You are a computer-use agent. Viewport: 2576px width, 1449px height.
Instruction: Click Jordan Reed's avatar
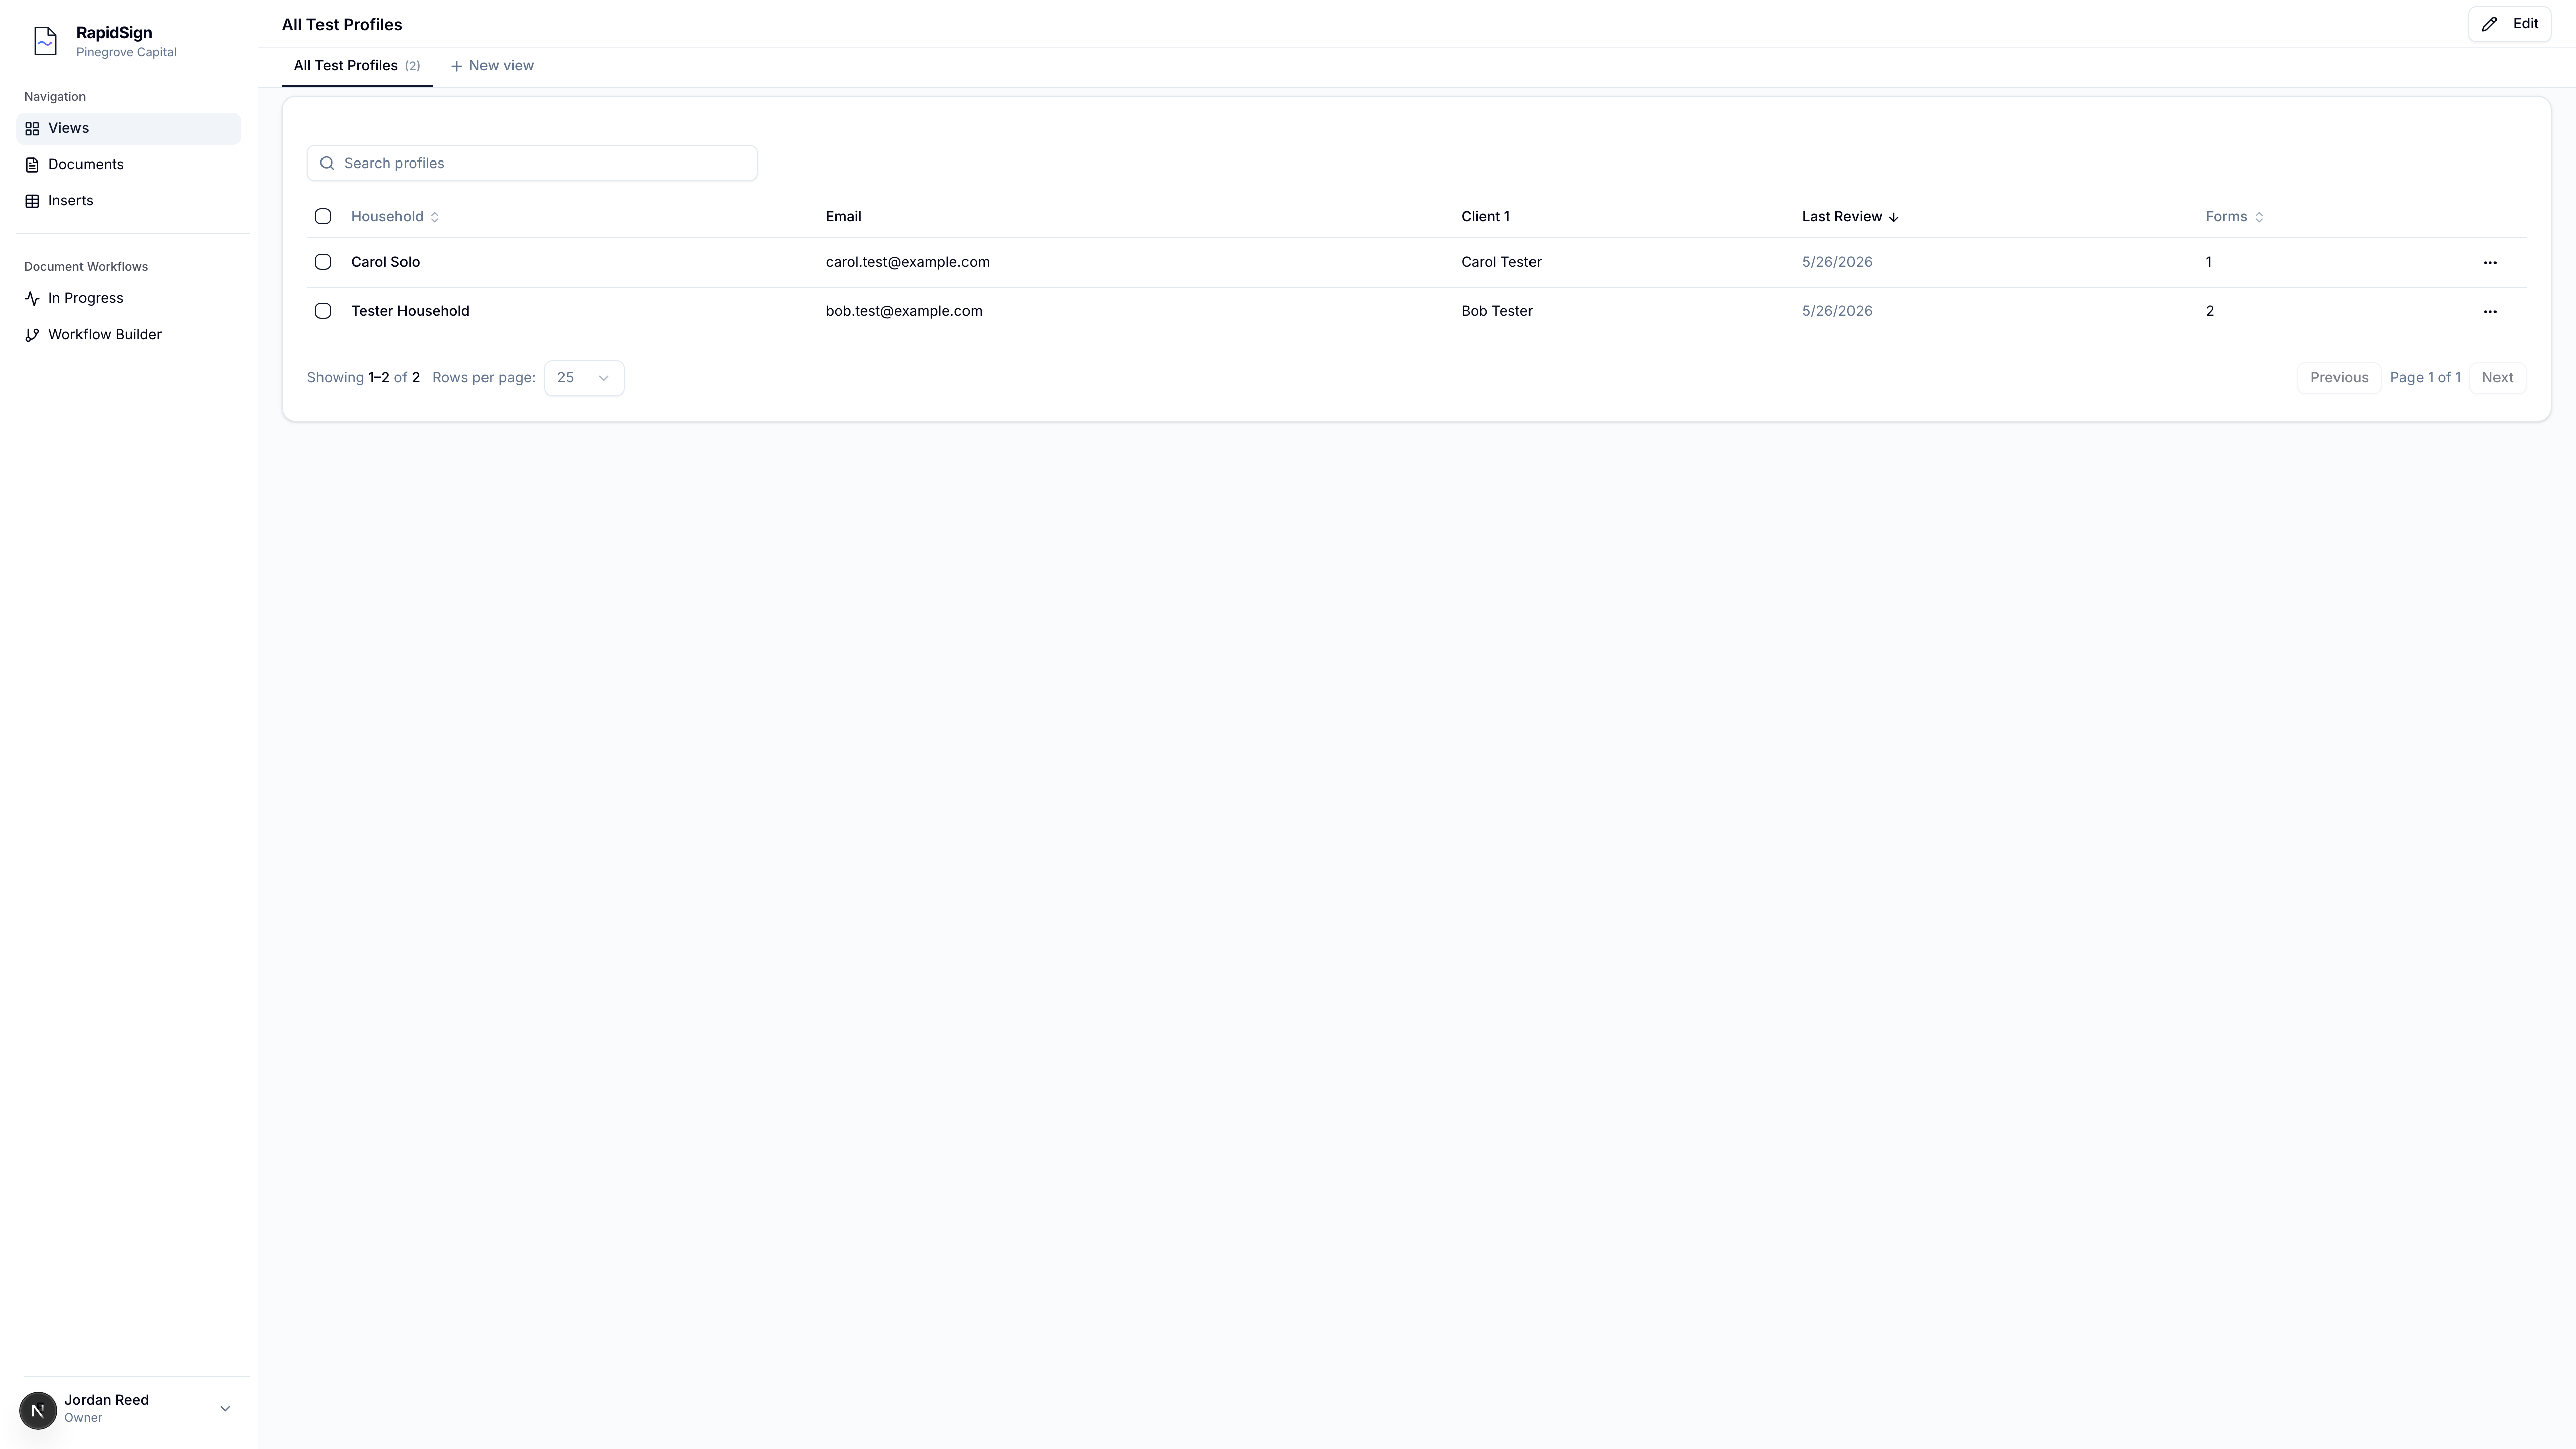[x=38, y=1410]
